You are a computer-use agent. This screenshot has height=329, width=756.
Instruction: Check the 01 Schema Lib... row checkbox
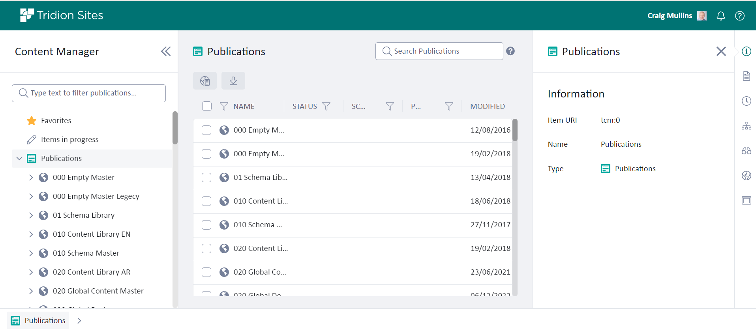(206, 178)
